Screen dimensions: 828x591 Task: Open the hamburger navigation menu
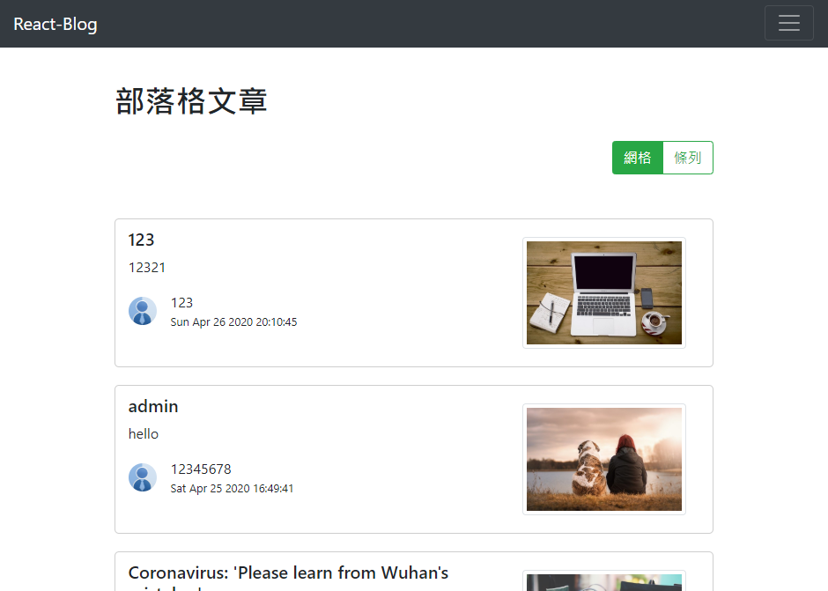point(788,23)
